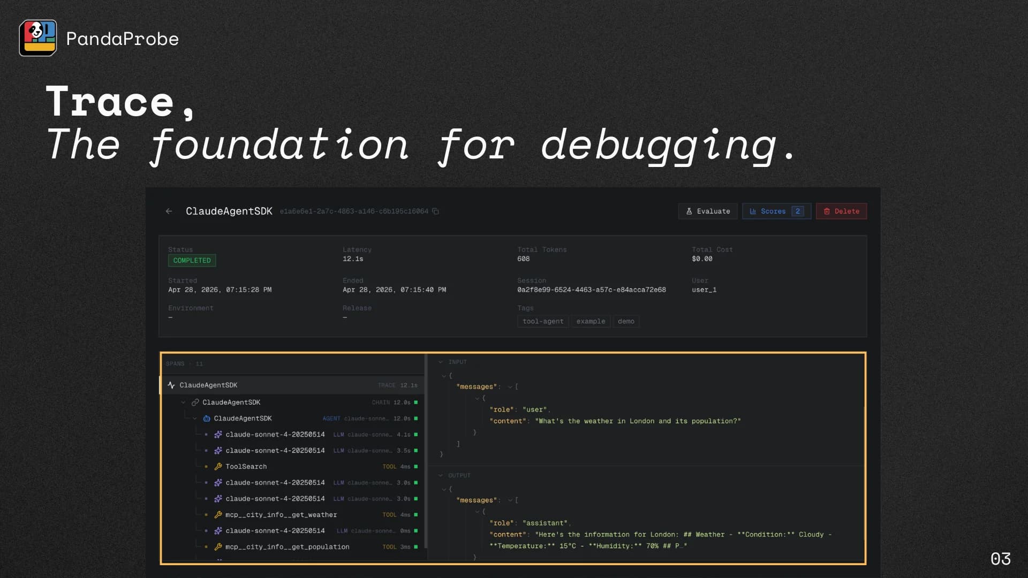
Task: Click the robot icon on the AGENT span row
Action: [207, 419]
